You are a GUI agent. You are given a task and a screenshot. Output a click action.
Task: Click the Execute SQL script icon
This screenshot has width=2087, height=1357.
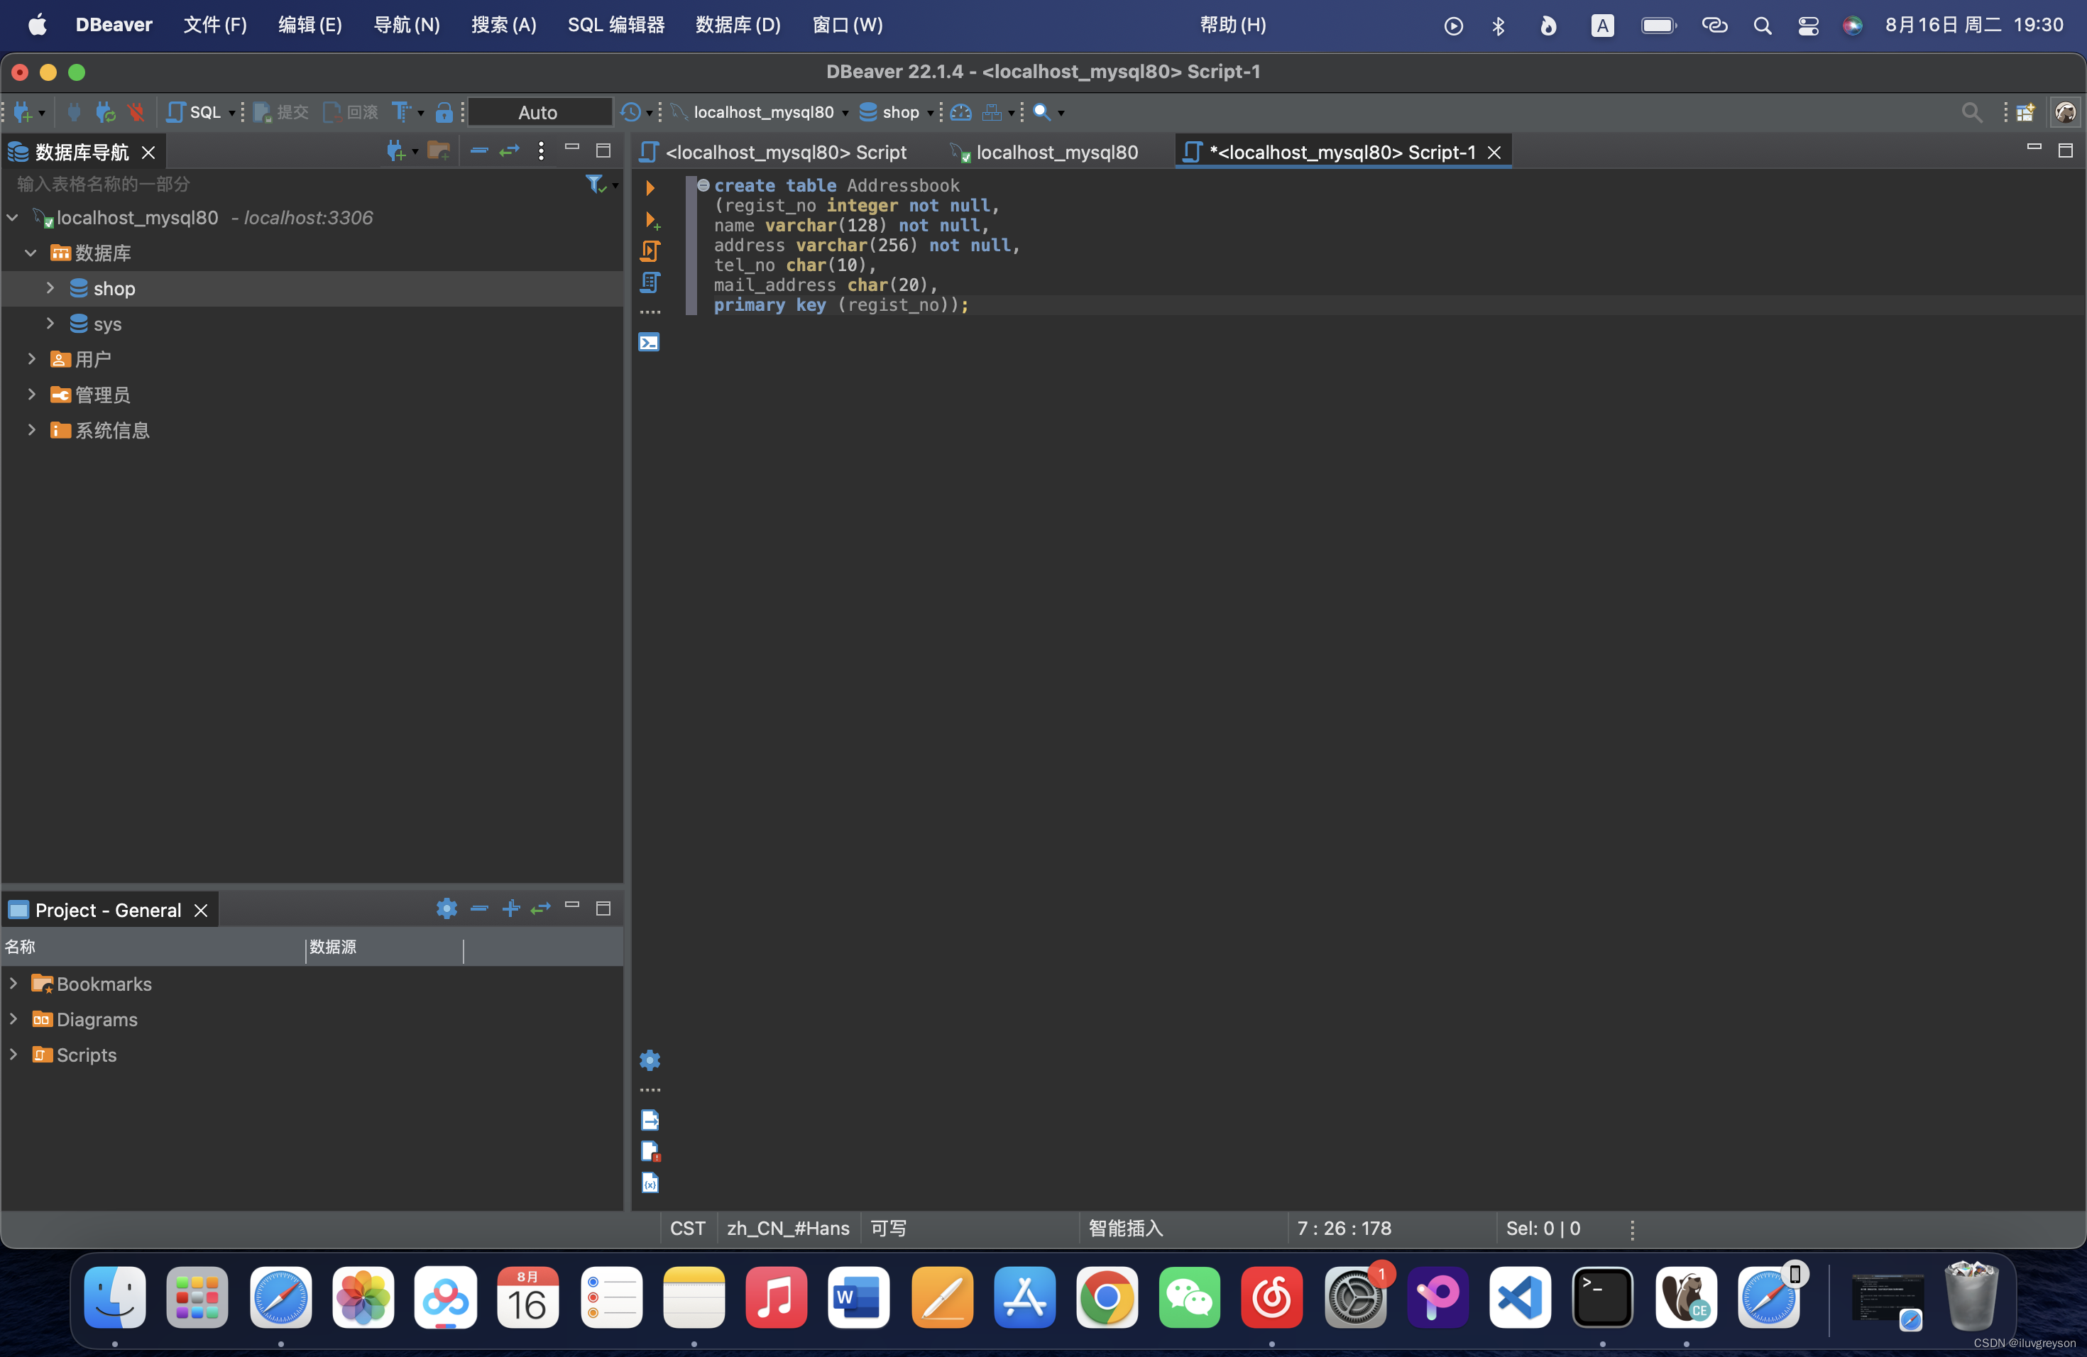(x=650, y=251)
